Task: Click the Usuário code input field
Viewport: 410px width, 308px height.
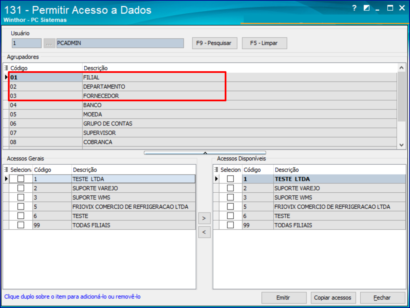Action: click(x=26, y=43)
